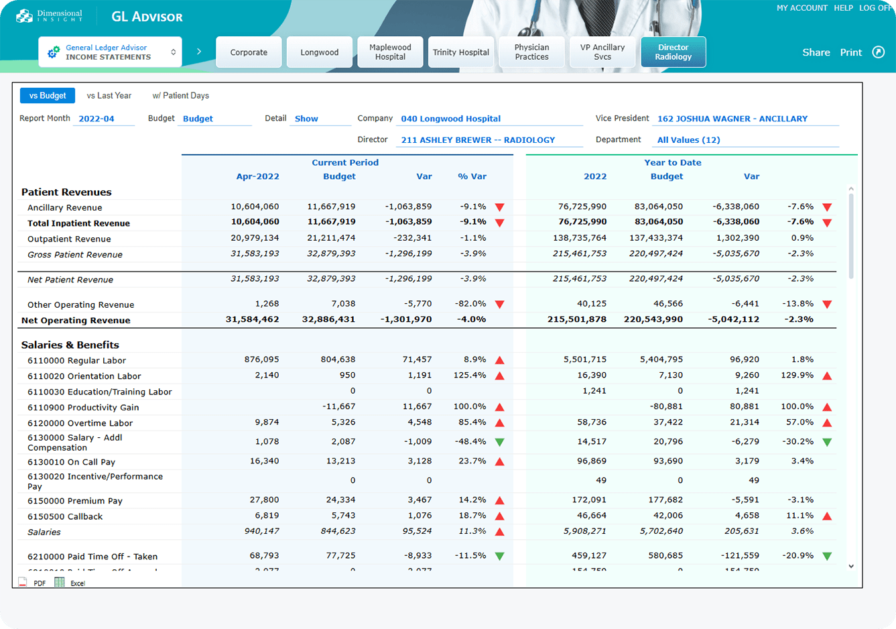The width and height of the screenshot is (896, 629).
Task: Click the Share link
Action: 816,52
